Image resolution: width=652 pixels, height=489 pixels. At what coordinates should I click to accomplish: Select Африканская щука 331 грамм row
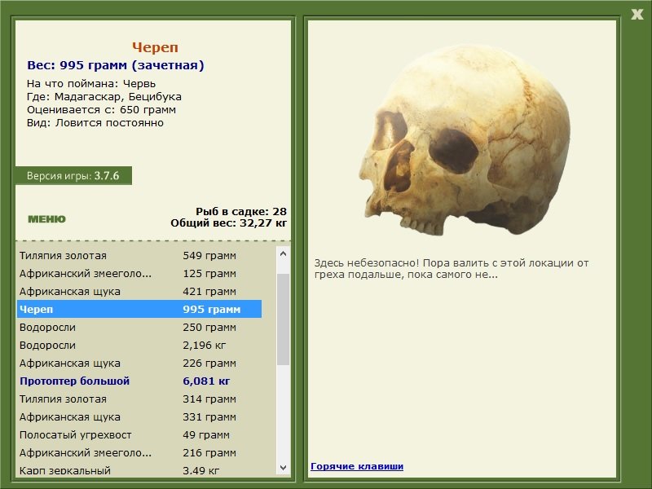(x=139, y=416)
